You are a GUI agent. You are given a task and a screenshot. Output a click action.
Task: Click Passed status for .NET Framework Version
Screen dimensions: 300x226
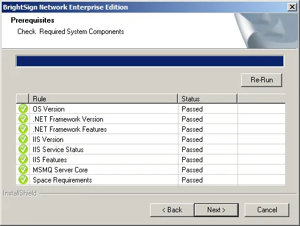(x=192, y=119)
